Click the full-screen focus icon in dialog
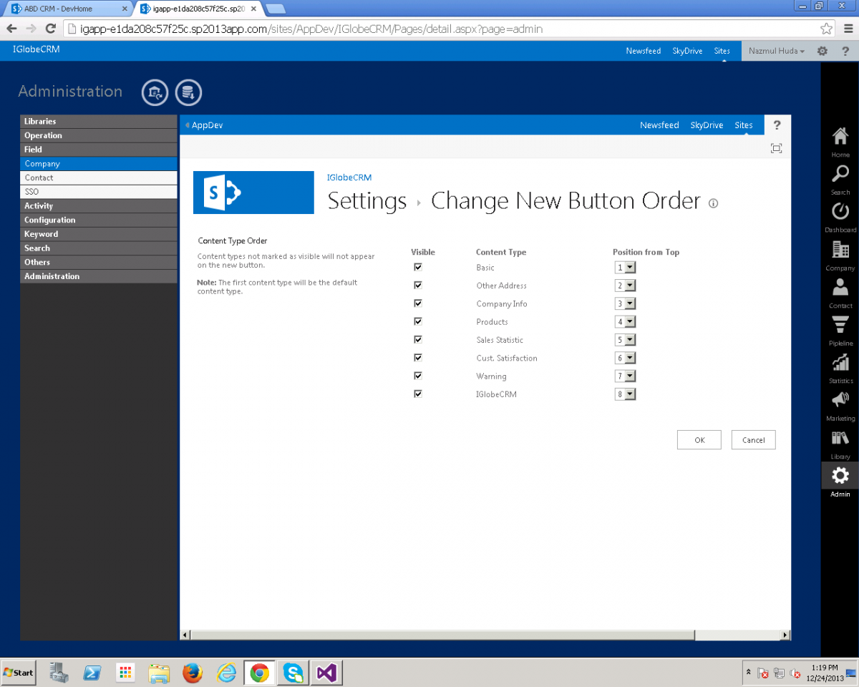This screenshot has height=687, width=859. tap(776, 148)
